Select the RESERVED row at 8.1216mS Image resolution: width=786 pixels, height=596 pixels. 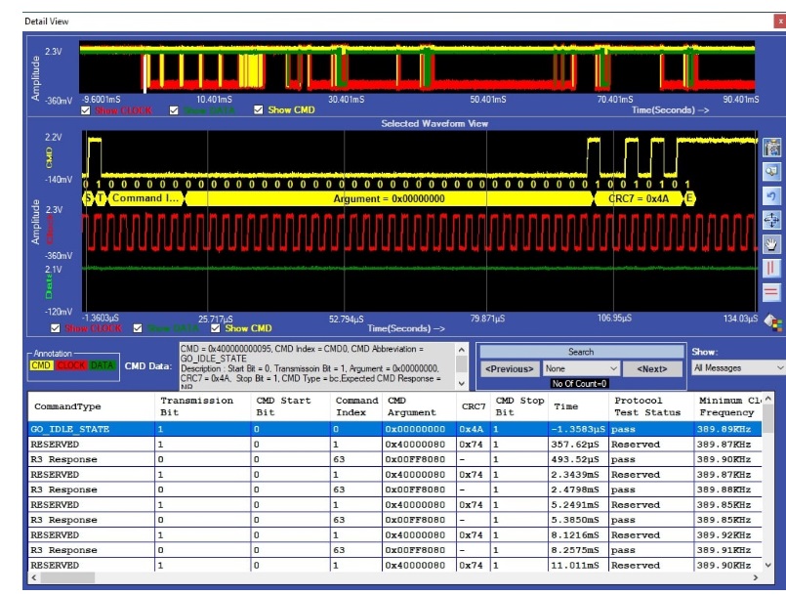point(395,534)
